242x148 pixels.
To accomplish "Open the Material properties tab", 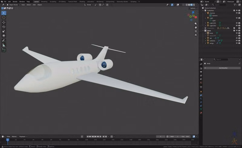I will 201,113.
